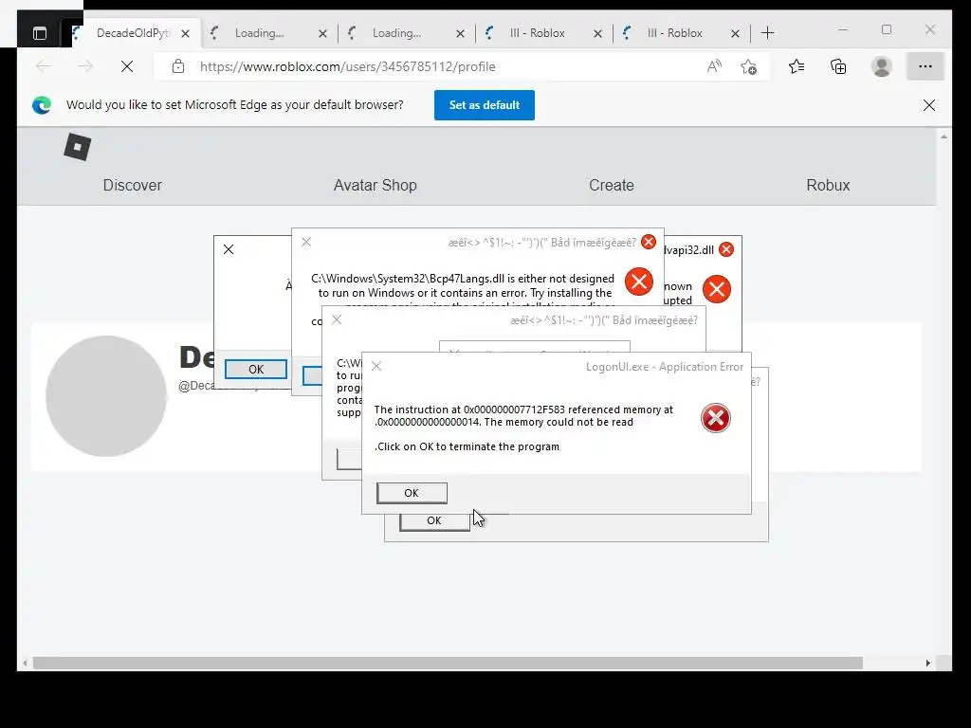Click the page scroll up arrow

coord(944,136)
